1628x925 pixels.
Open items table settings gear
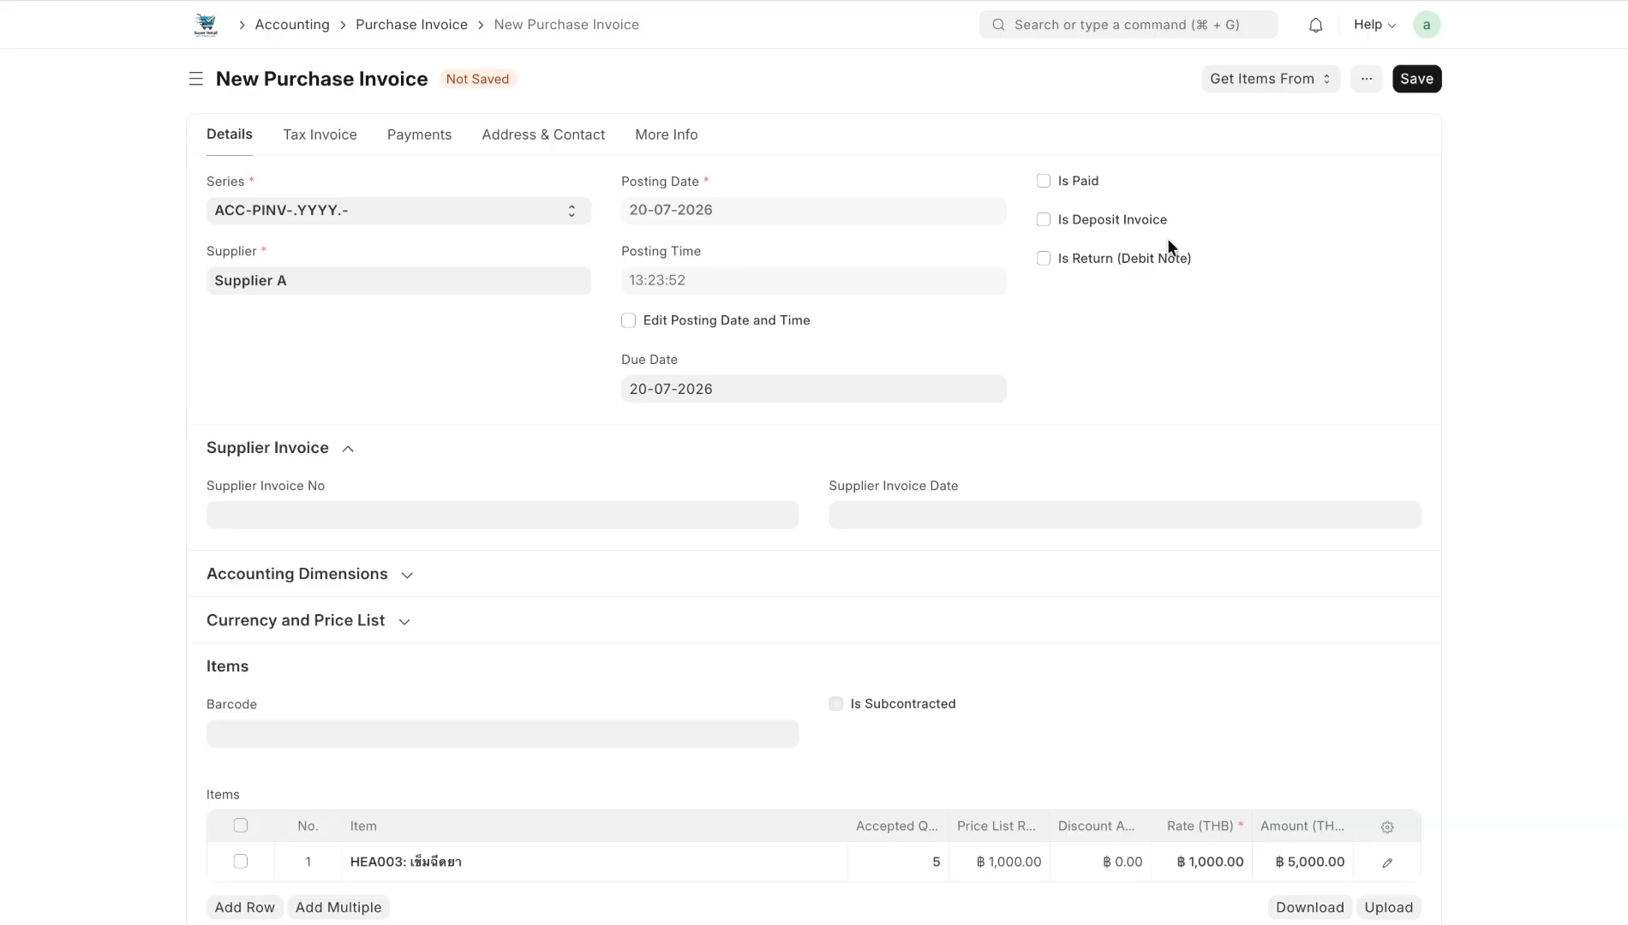coord(1386,827)
